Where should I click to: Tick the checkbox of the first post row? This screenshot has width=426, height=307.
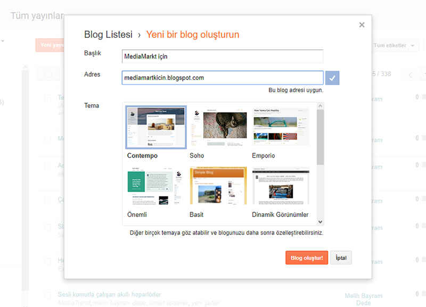point(47,98)
